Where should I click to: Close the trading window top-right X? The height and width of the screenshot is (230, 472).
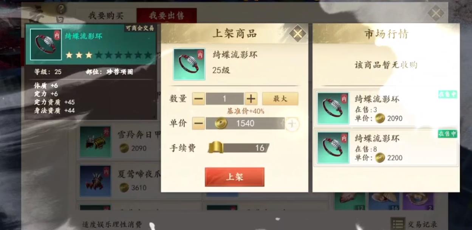pyautogui.click(x=436, y=14)
